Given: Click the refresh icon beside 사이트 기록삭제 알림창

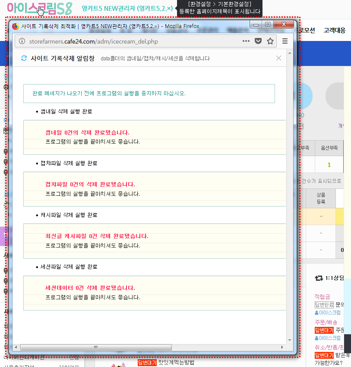Looking at the screenshot, I should [x=24, y=58].
